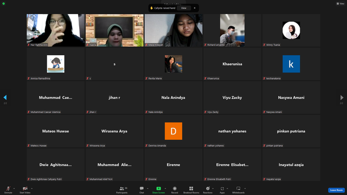Go to previous gallery page with blue arrow

click(5, 97)
